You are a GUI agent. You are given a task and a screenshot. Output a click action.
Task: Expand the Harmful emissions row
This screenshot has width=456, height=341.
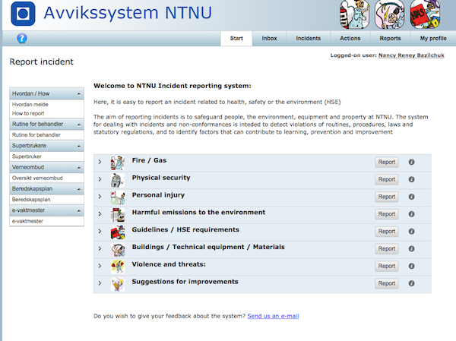(100, 213)
